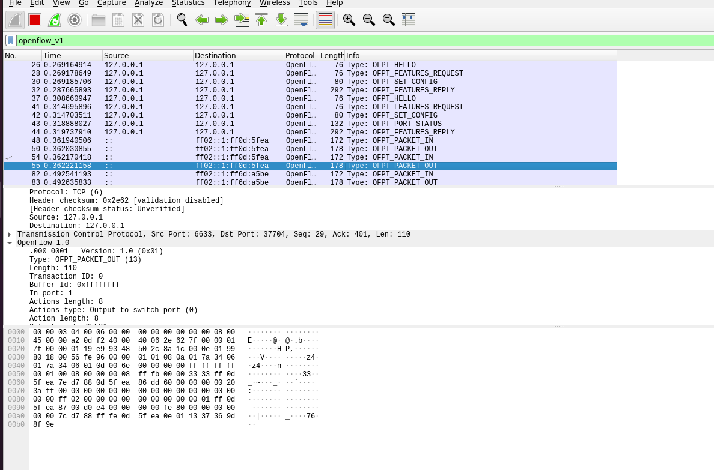The image size is (714, 470).
Task: Zoom out packet text
Action: click(x=369, y=20)
